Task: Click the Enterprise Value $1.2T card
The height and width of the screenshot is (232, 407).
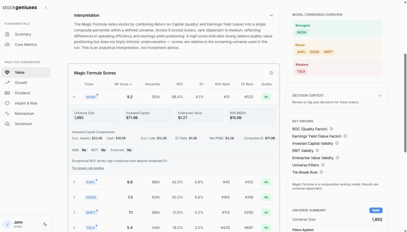Action: [x=200, y=115]
